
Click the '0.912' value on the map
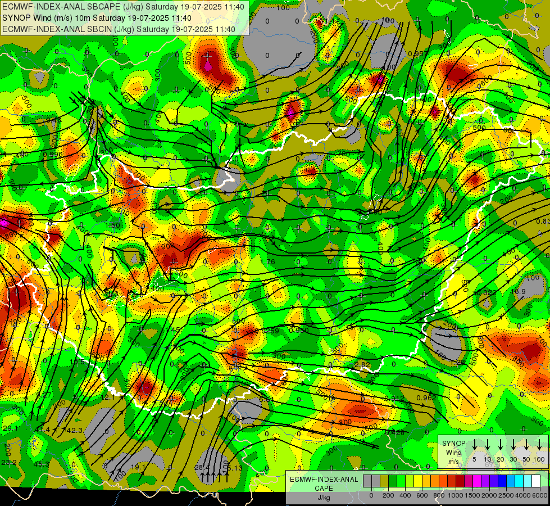point(394,398)
